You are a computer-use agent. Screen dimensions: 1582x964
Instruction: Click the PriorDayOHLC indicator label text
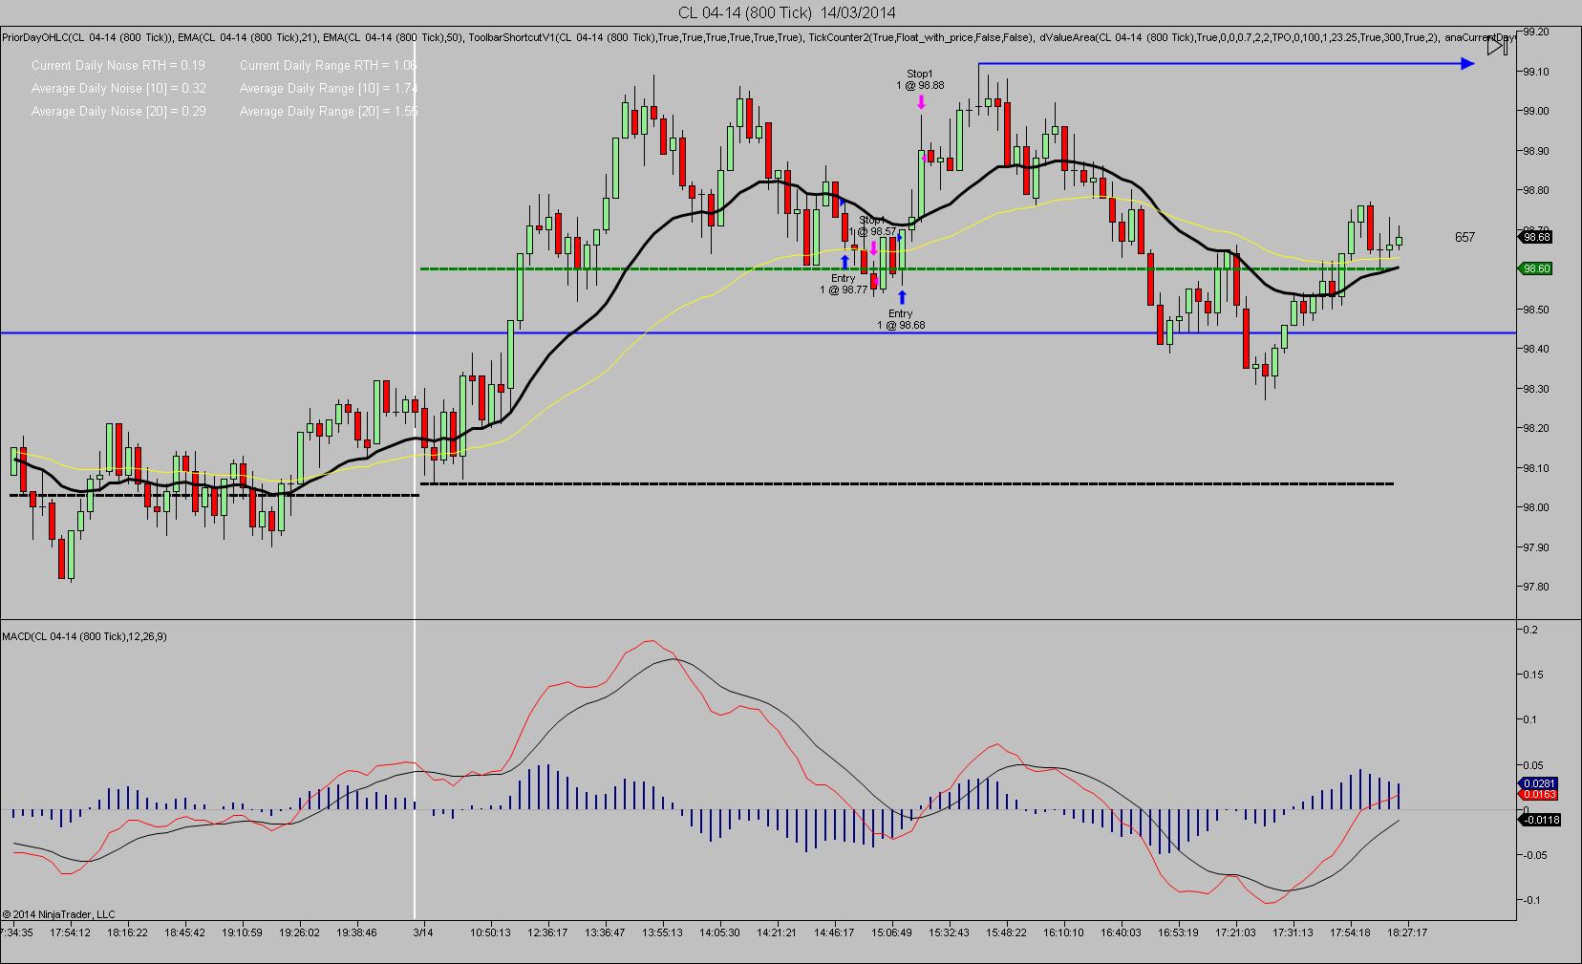point(88,38)
